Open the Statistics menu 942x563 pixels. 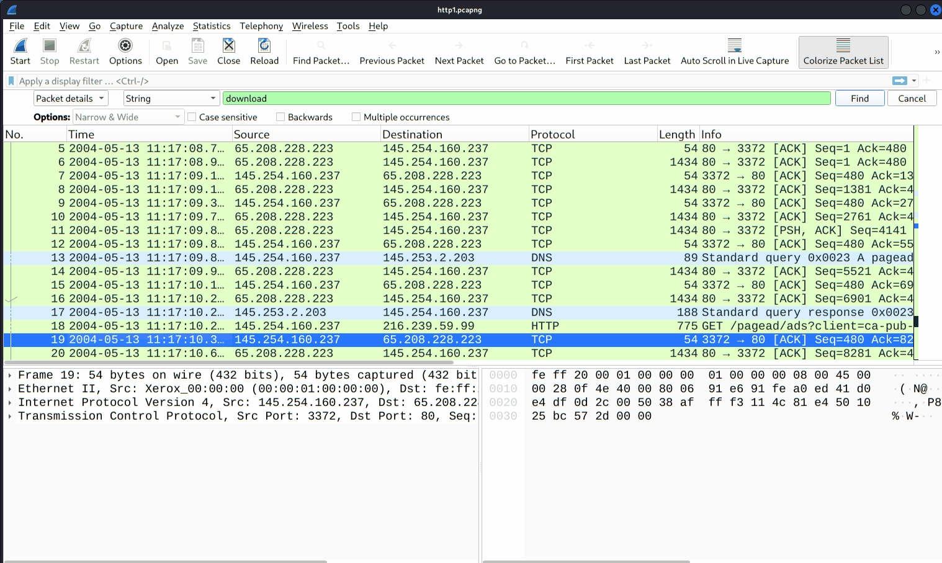pos(211,26)
